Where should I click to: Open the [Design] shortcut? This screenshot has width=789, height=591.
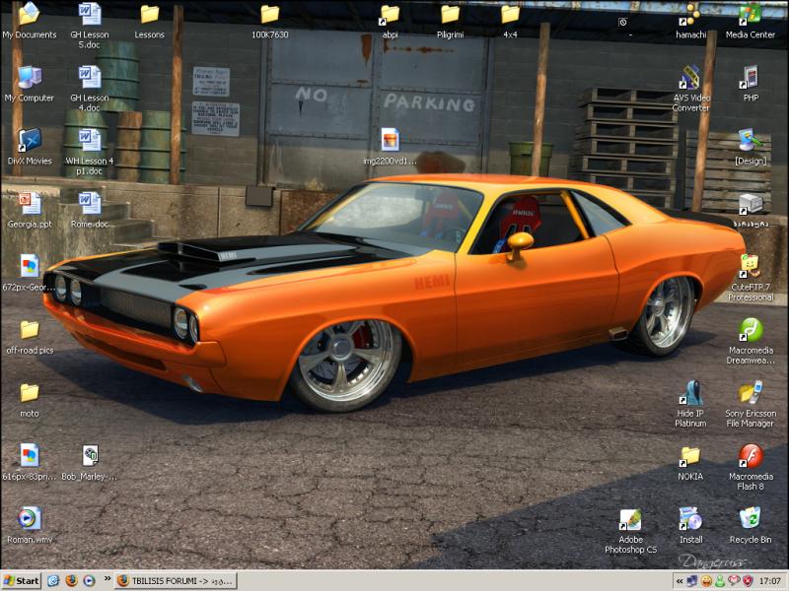coord(751,147)
